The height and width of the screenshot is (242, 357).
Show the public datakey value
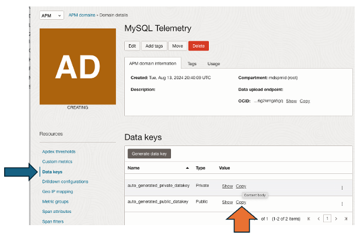pyautogui.click(x=228, y=202)
